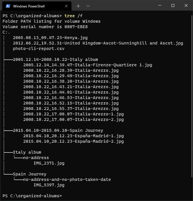Close the Windows PowerShell tab
Screen dimensions: 193x201
(66, 6)
